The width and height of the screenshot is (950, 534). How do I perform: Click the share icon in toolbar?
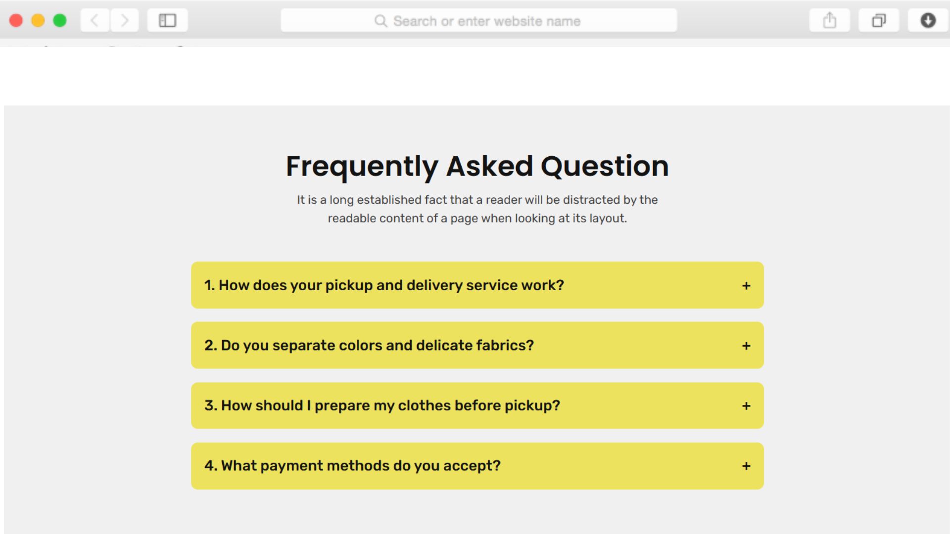pyautogui.click(x=829, y=21)
